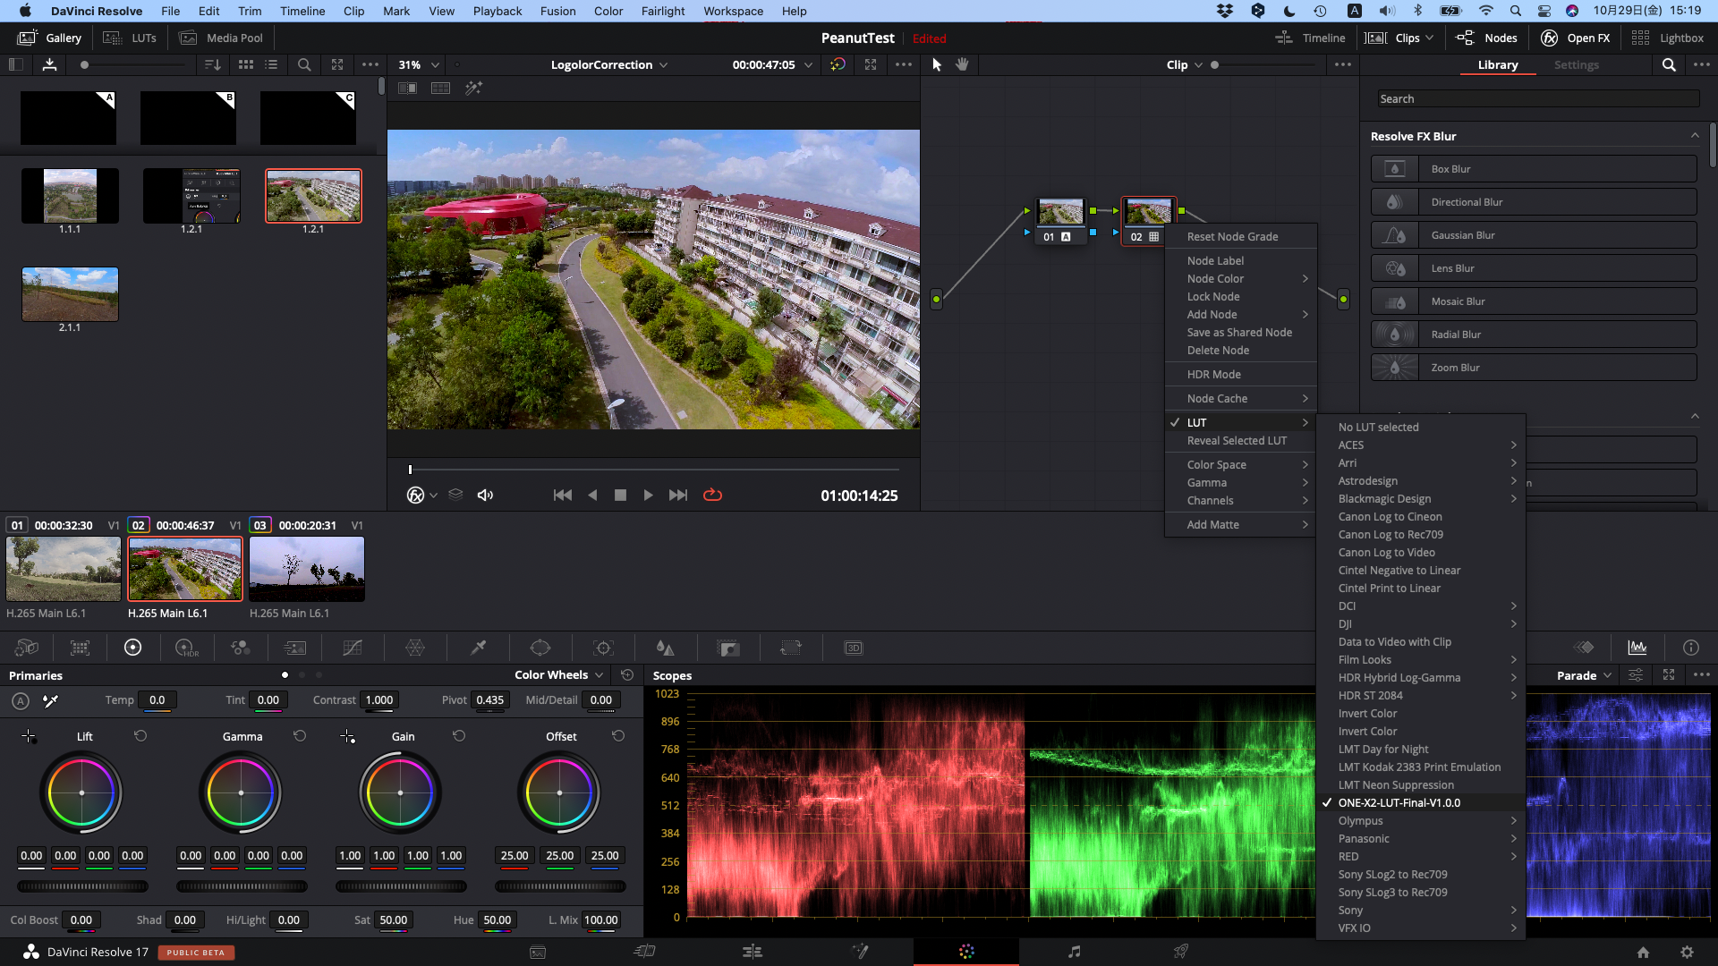Select clip 03 thumbnail in timeline
The width and height of the screenshot is (1718, 966).
coord(307,569)
